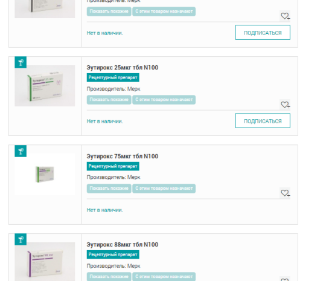Open Эутирокс 88мкг product thumbnail image
The height and width of the screenshot is (281, 326).
coord(45,262)
